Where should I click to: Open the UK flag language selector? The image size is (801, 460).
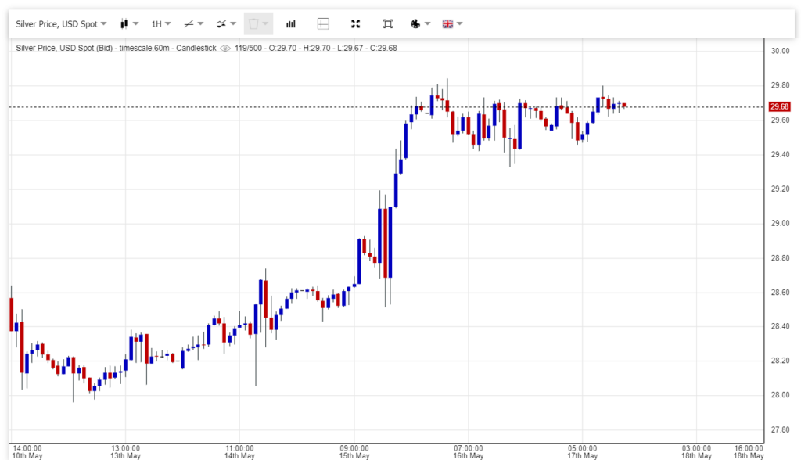[453, 23]
